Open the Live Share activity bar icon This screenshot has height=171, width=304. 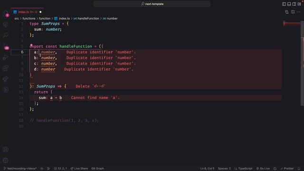[x=6, y=79]
